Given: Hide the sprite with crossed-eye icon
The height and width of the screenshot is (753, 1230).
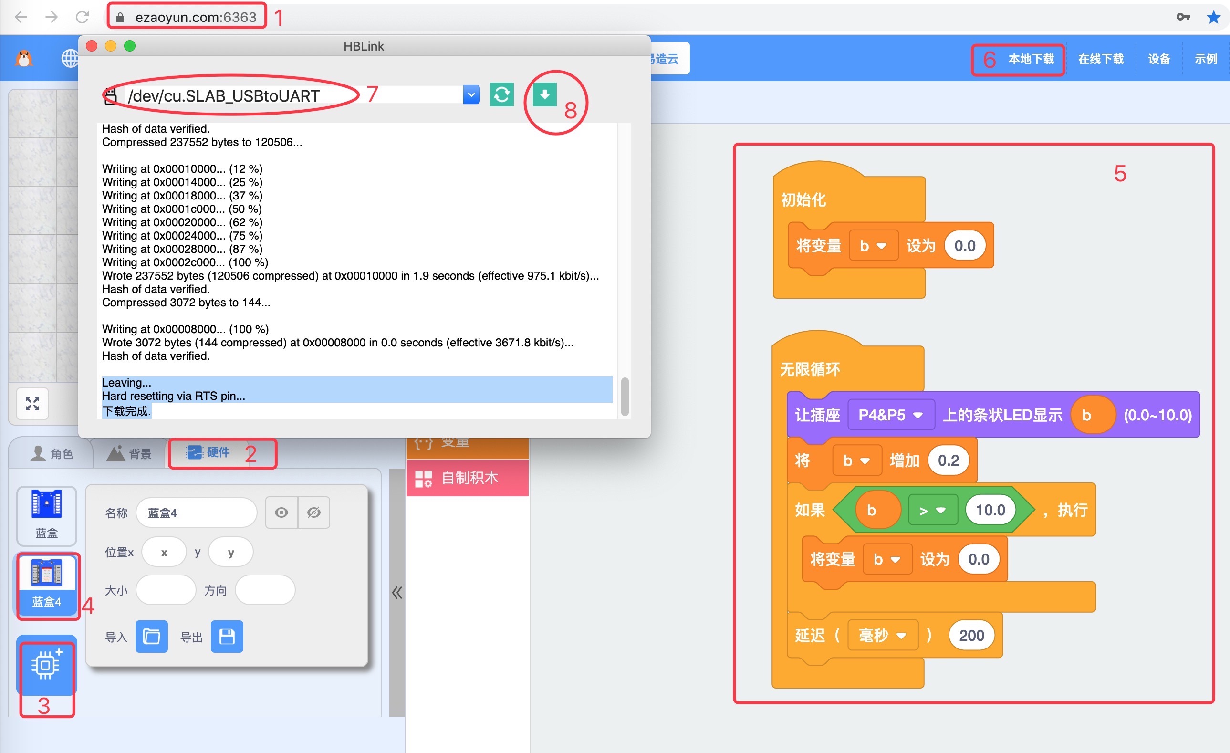Looking at the screenshot, I should tap(314, 512).
